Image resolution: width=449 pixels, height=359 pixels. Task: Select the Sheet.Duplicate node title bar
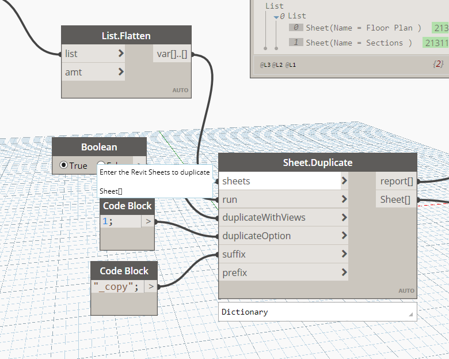[x=317, y=163]
